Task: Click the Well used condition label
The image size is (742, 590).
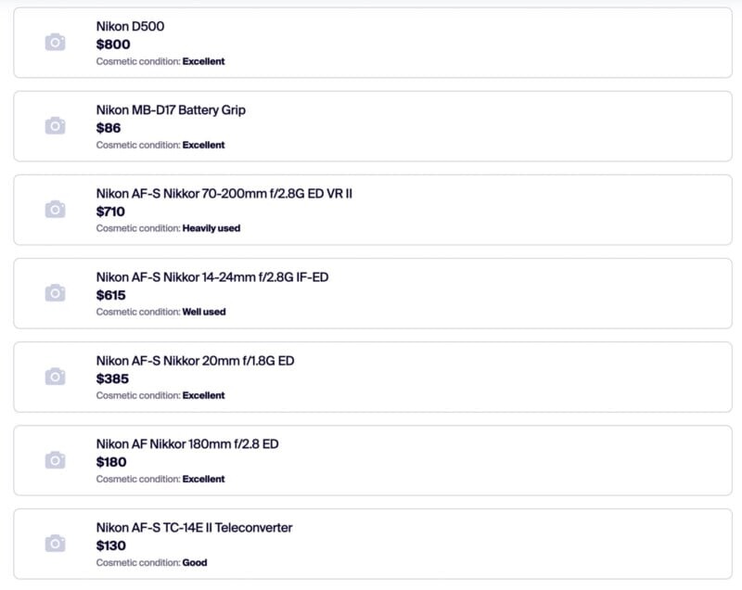Action: 204,312
